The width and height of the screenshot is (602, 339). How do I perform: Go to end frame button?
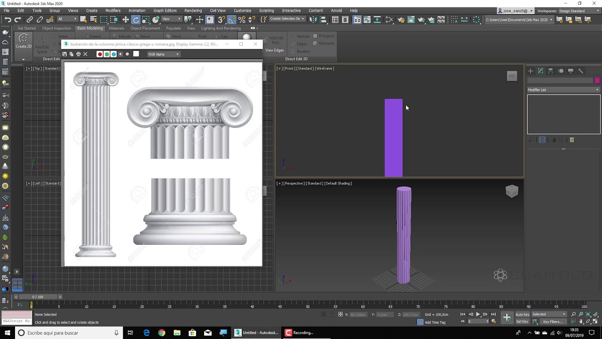493,314
